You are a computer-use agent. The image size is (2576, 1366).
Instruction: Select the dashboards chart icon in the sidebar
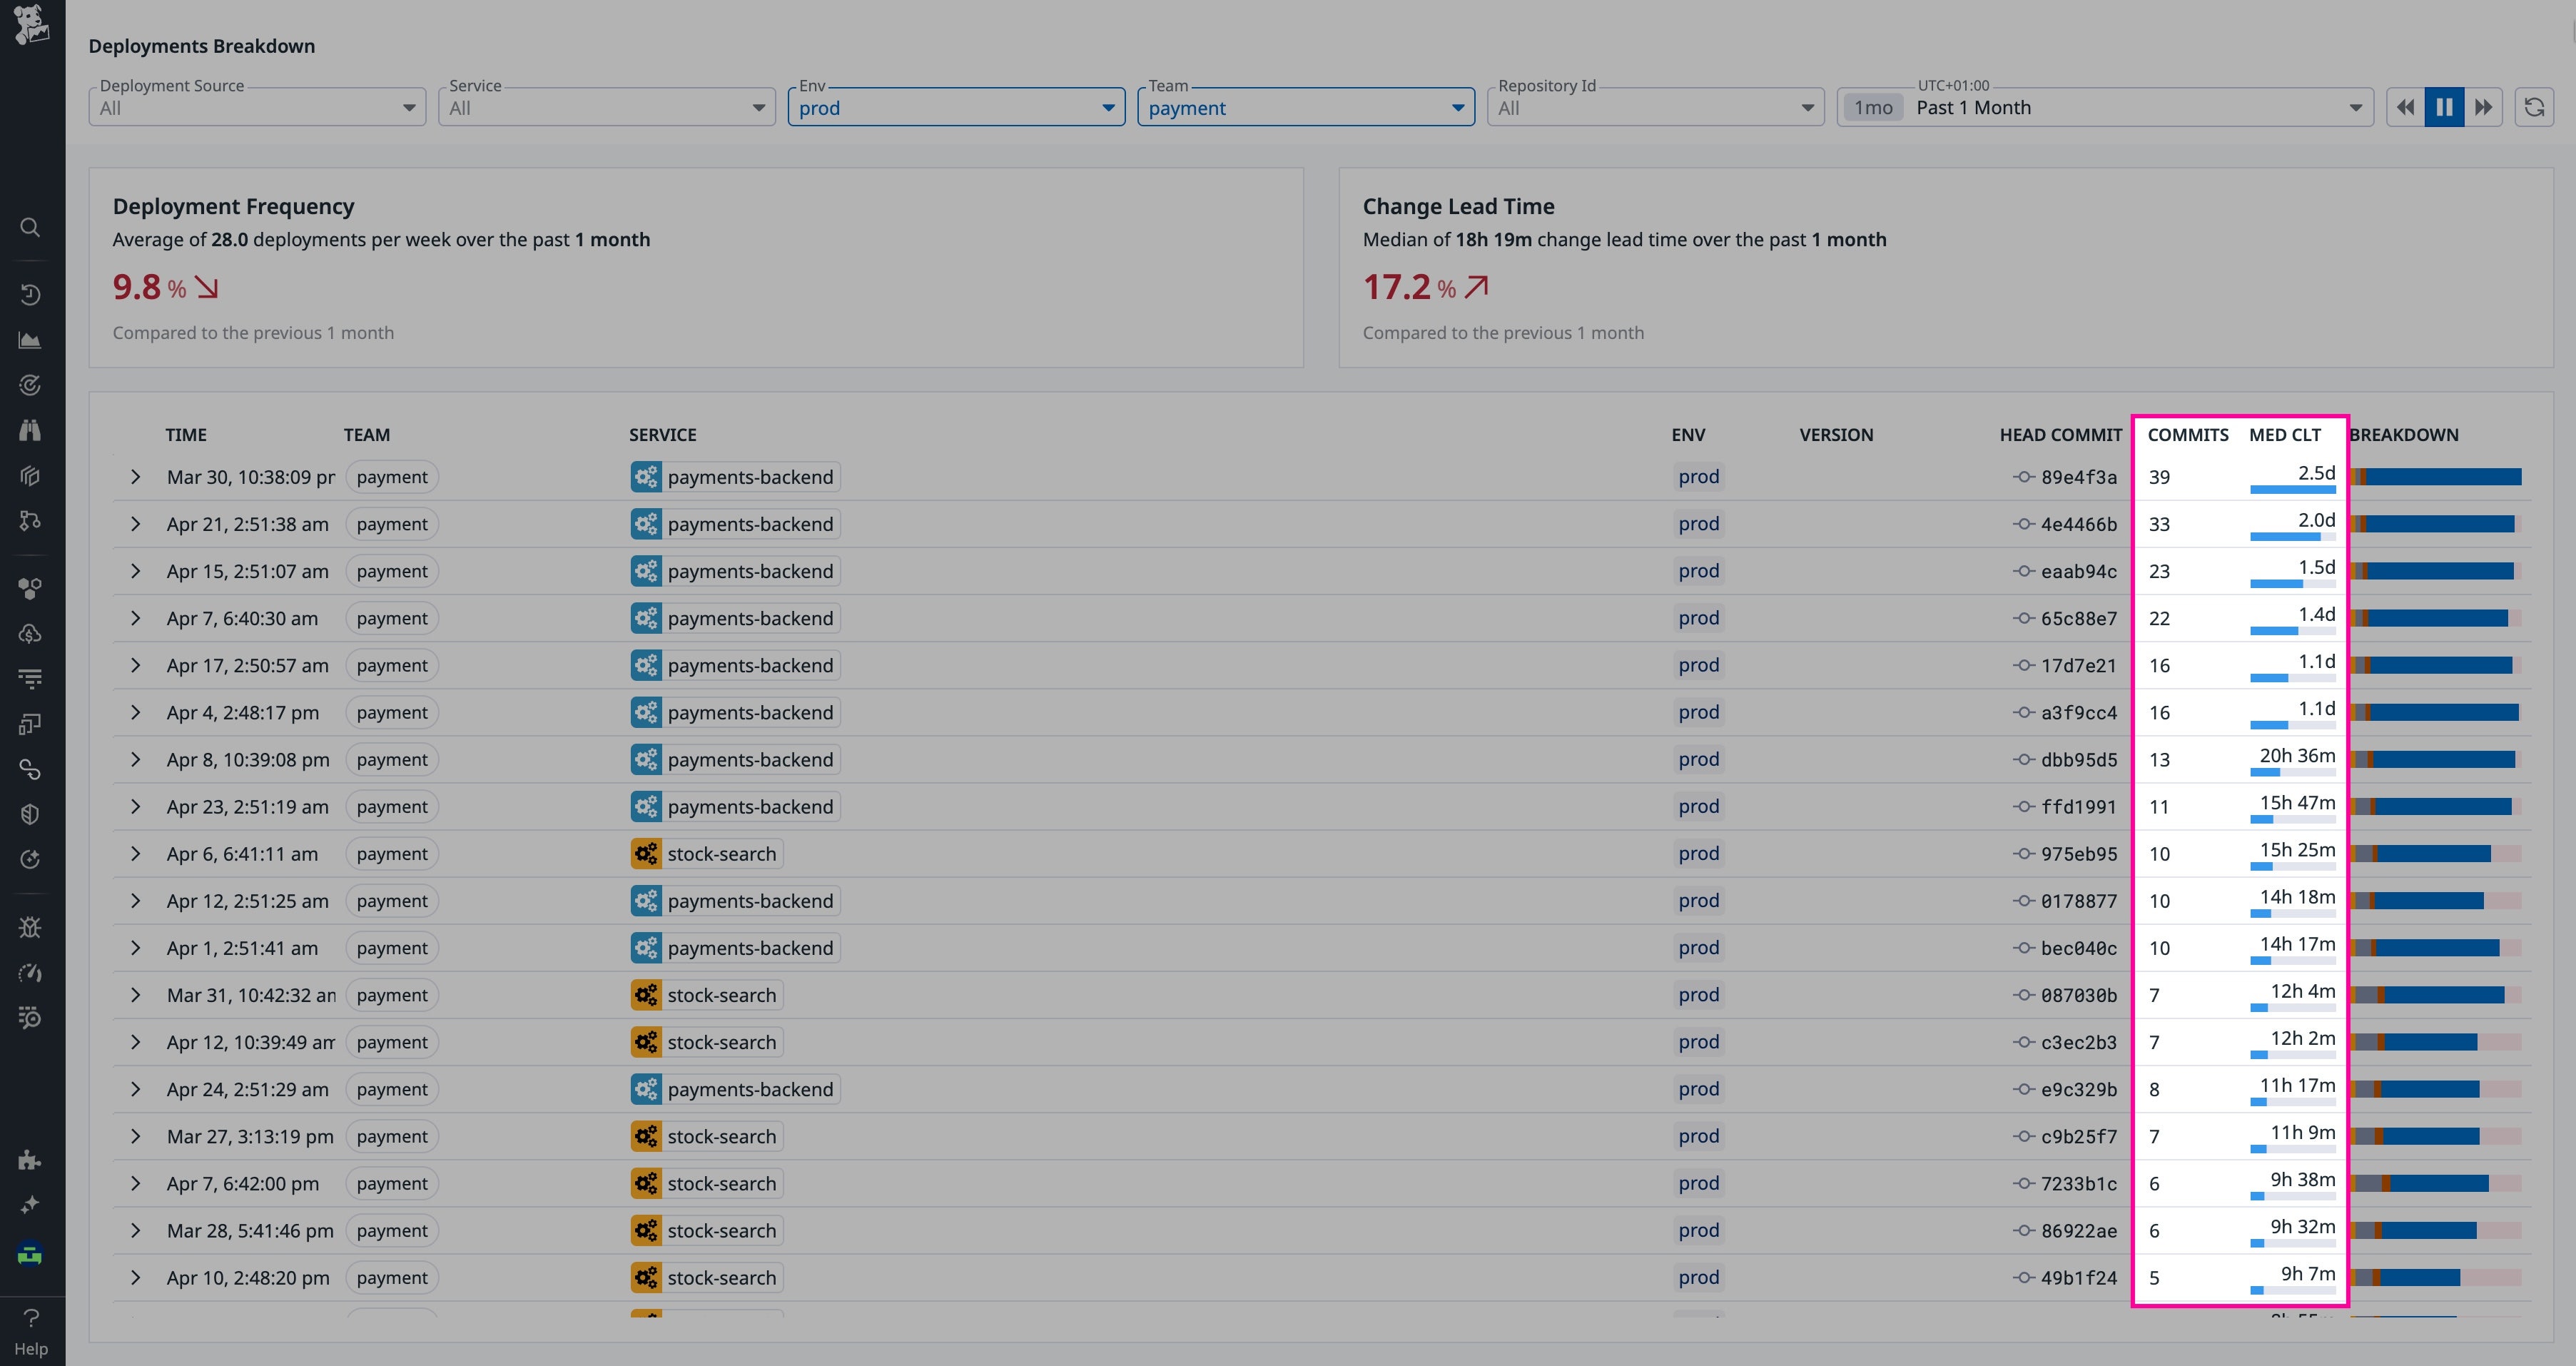click(30, 339)
